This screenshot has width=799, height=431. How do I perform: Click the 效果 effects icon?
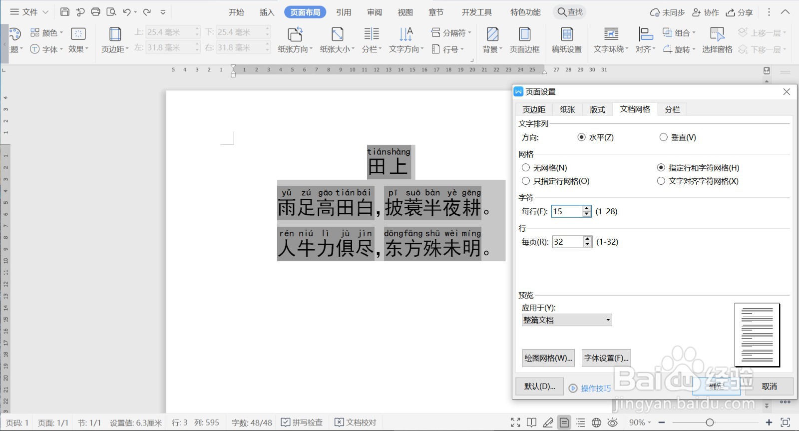(x=78, y=40)
